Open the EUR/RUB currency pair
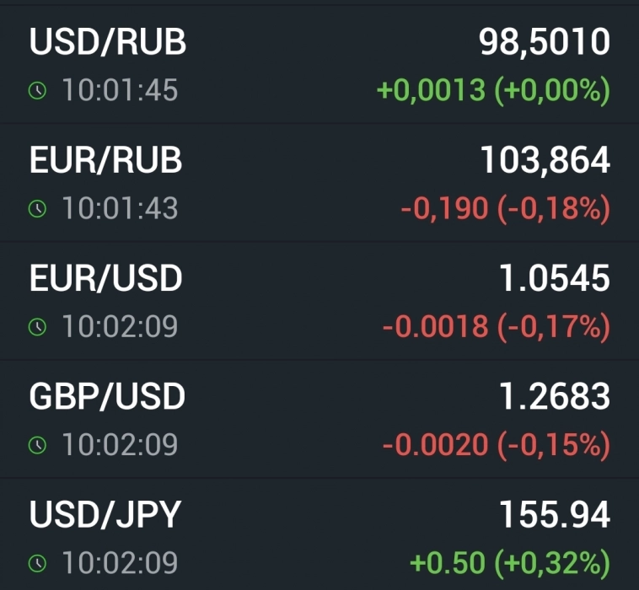The image size is (639, 590). (106, 160)
